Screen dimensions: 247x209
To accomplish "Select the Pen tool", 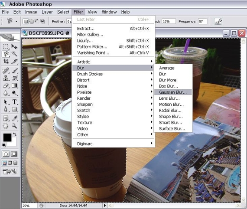I will pos(6,109).
